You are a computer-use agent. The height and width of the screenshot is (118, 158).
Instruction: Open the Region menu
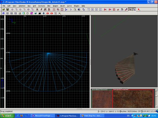click(56, 6)
